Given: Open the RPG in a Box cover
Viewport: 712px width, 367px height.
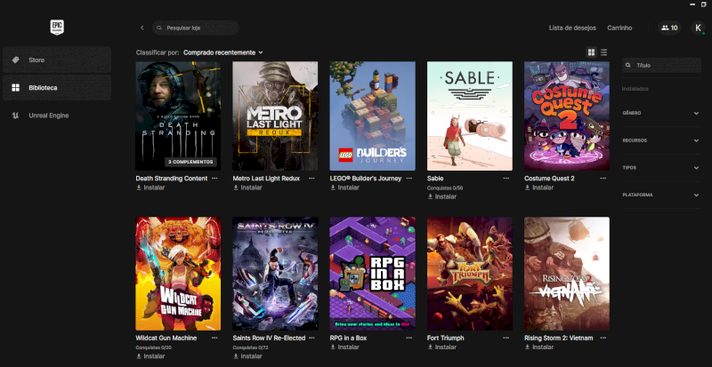Looking at the screenshot, I should point(372,274).
